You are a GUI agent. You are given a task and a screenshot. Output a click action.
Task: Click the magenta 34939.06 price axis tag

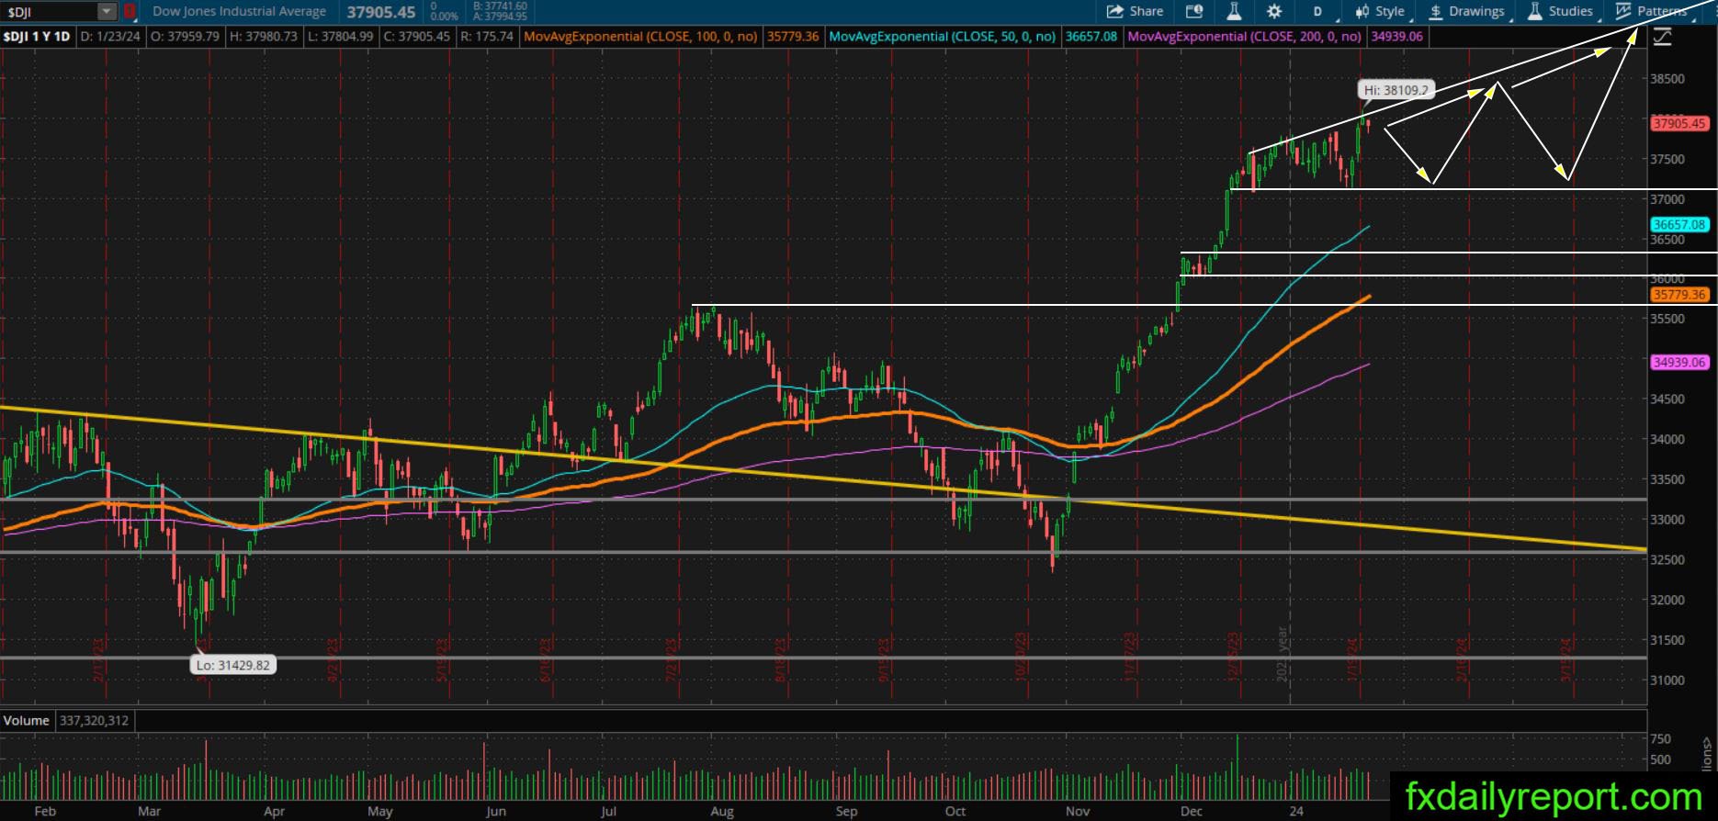pyautogui.click(x=1679, y=362)
